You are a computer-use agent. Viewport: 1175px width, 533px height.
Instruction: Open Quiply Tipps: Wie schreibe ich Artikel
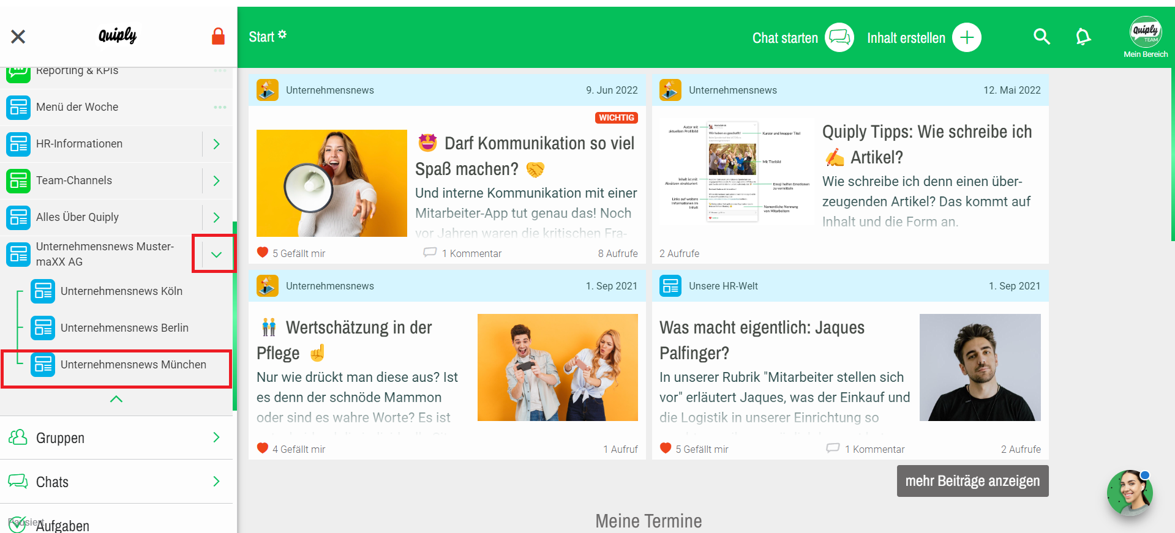click(927, 144)
